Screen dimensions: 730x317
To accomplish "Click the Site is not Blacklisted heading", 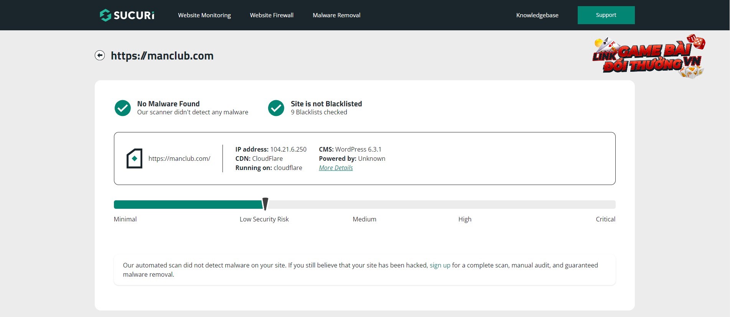I will 326,104.
